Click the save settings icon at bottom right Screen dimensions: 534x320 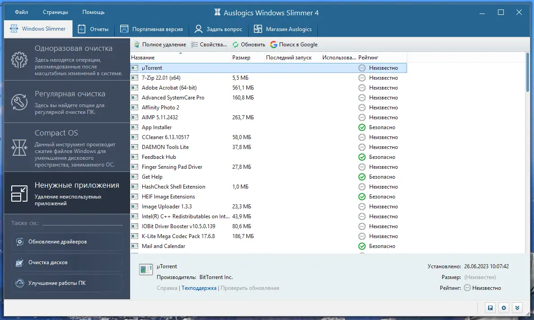pos(490,308)
